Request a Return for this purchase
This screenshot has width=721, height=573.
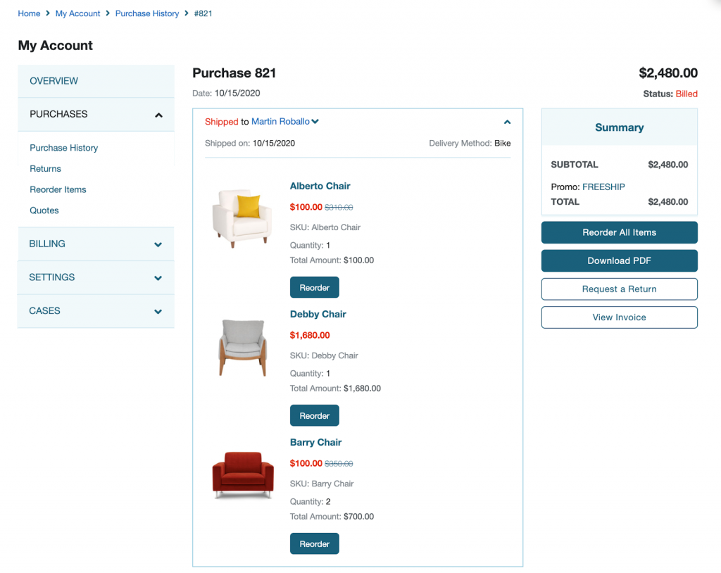tap(619, 289)
